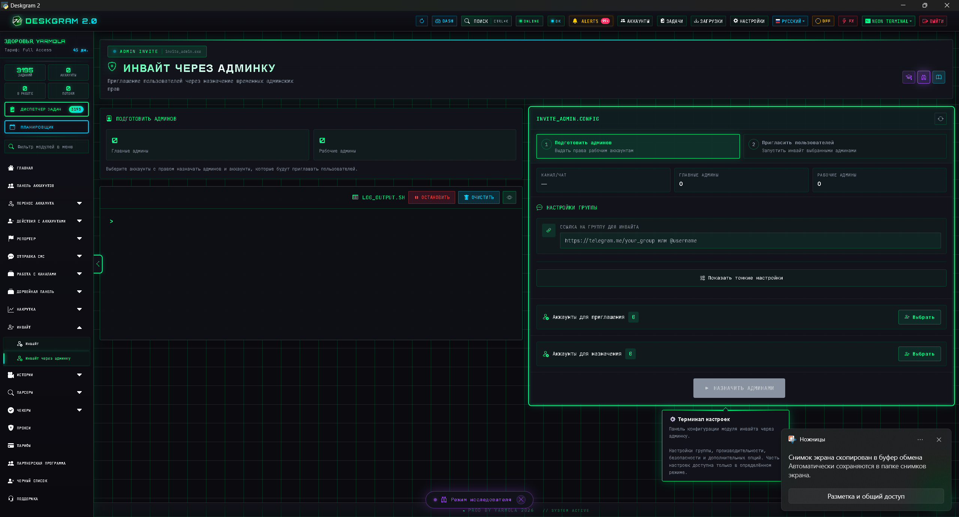Viewport: 959px width, 517px height.
Task: Click Показать тонкие настройки button
Action: (x=741, y=278)
